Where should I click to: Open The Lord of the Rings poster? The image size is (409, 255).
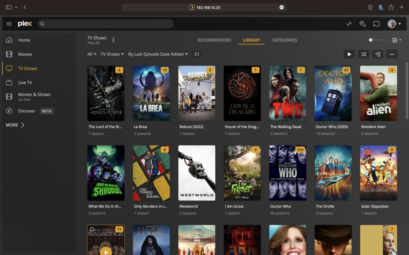point(105,93)
